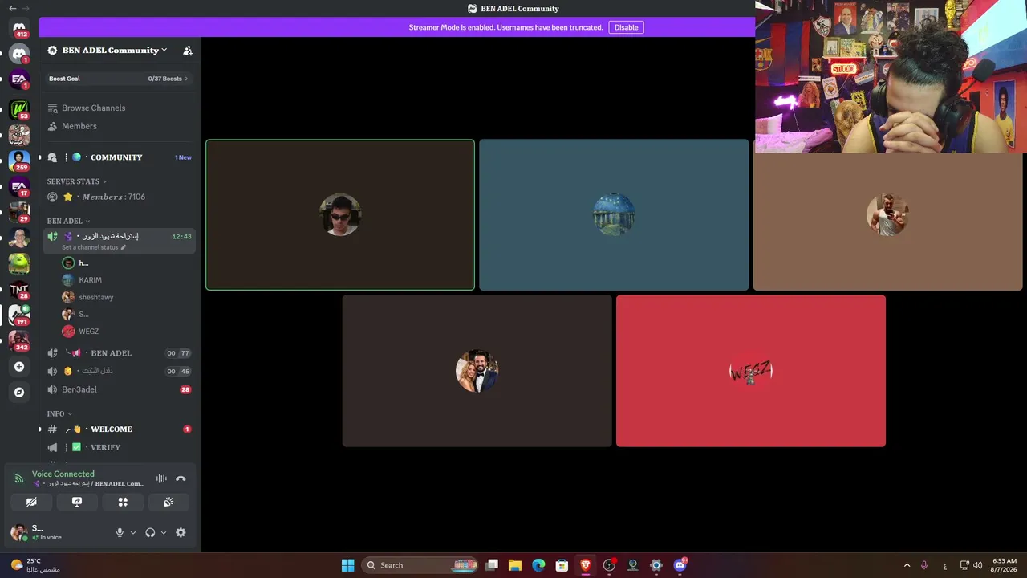This screenshot has width=1027, height=578.
Task: Open Browse Channels
Action: [x=119, y=108]
